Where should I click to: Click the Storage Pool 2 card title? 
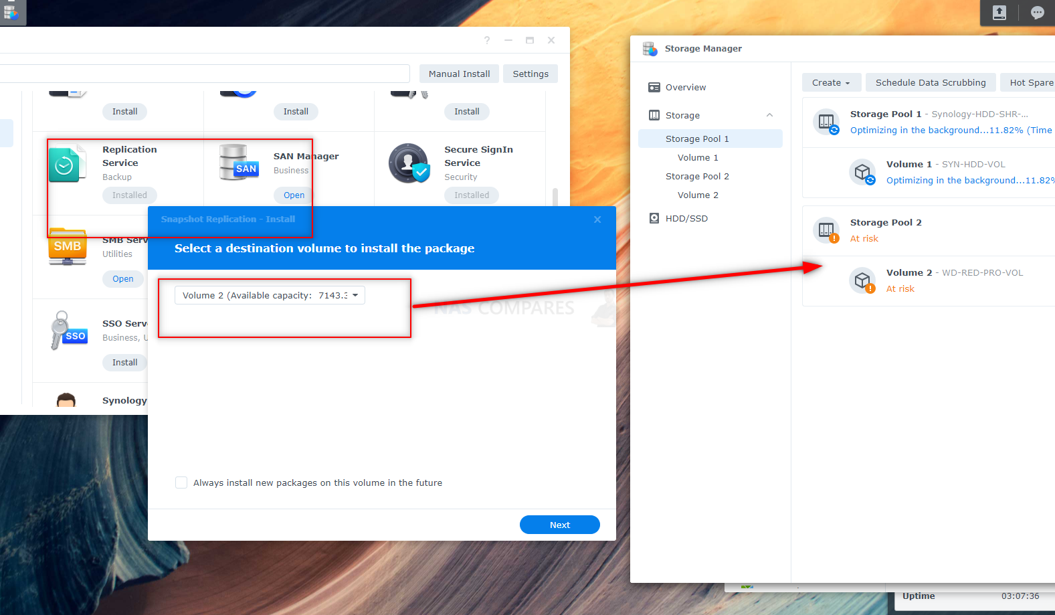click(x=886, y=222)
